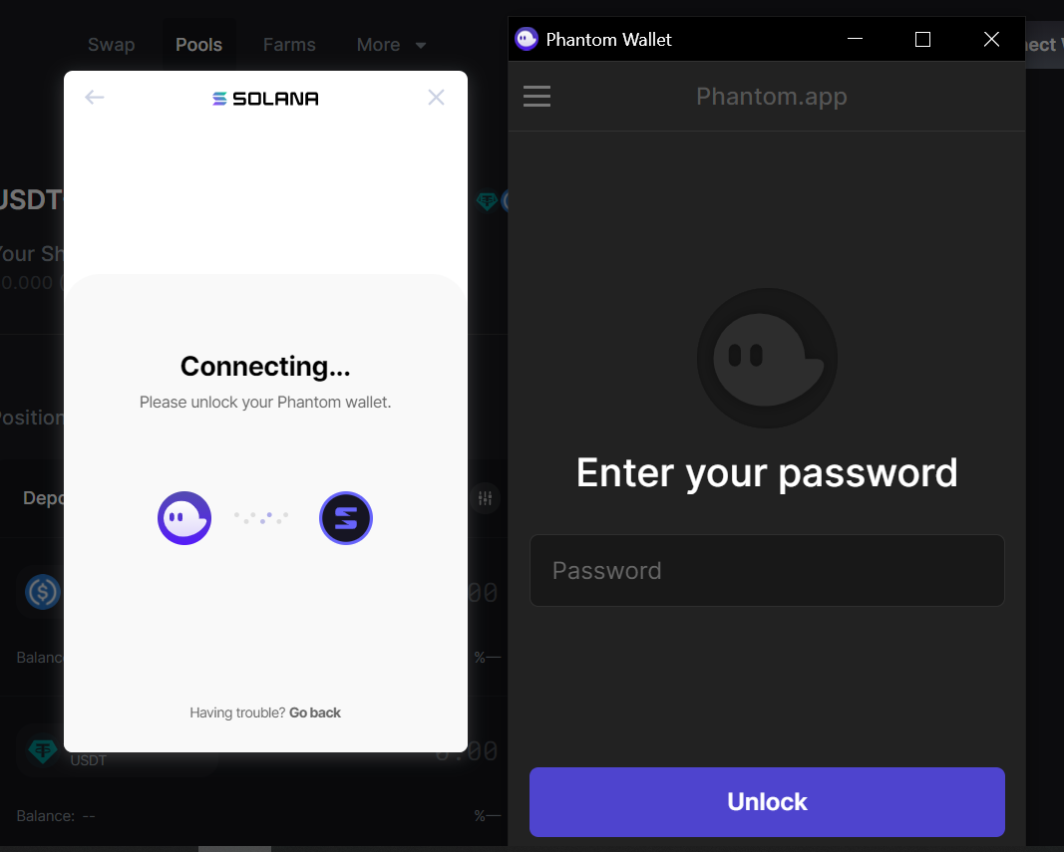
Task: Click the USDC coin icon
Action: (x=42, y=592)
